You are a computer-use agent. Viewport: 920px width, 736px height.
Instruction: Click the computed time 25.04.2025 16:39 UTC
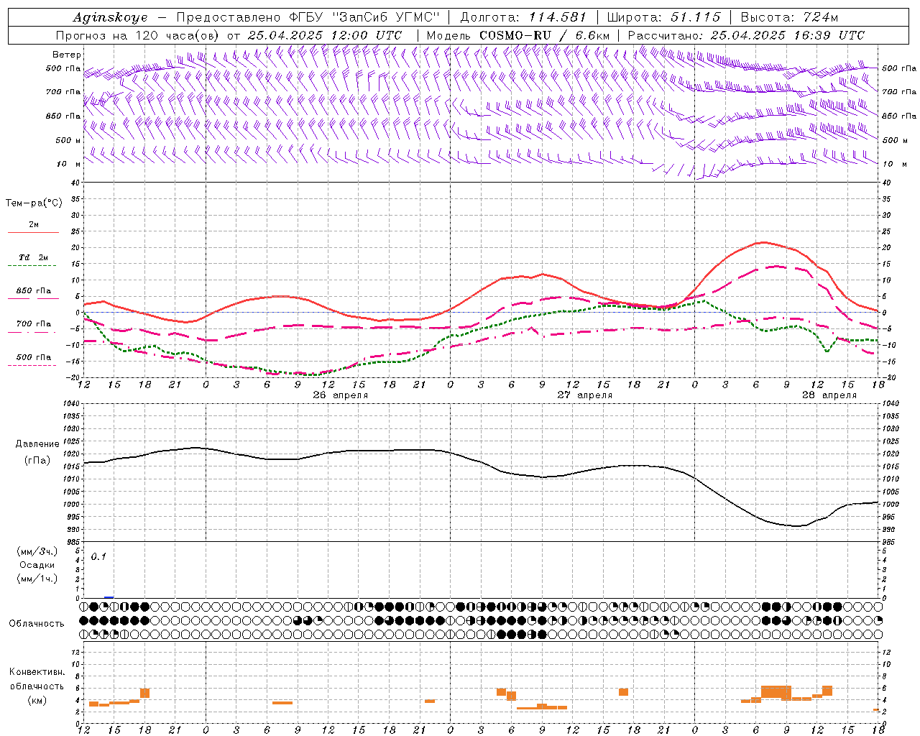click(788, 35)
